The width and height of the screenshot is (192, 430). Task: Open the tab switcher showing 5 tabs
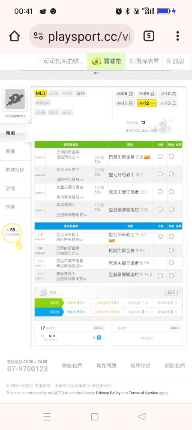[x=149, y=36]
